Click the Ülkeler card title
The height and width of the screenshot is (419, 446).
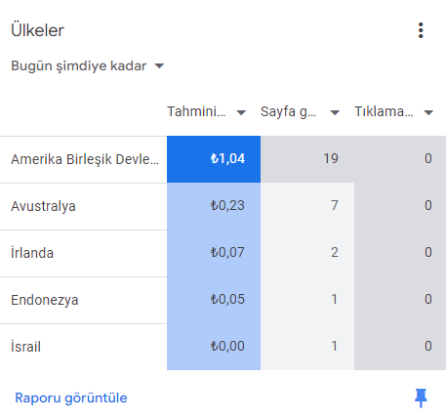pyautogui.click(x=38, y=30)
